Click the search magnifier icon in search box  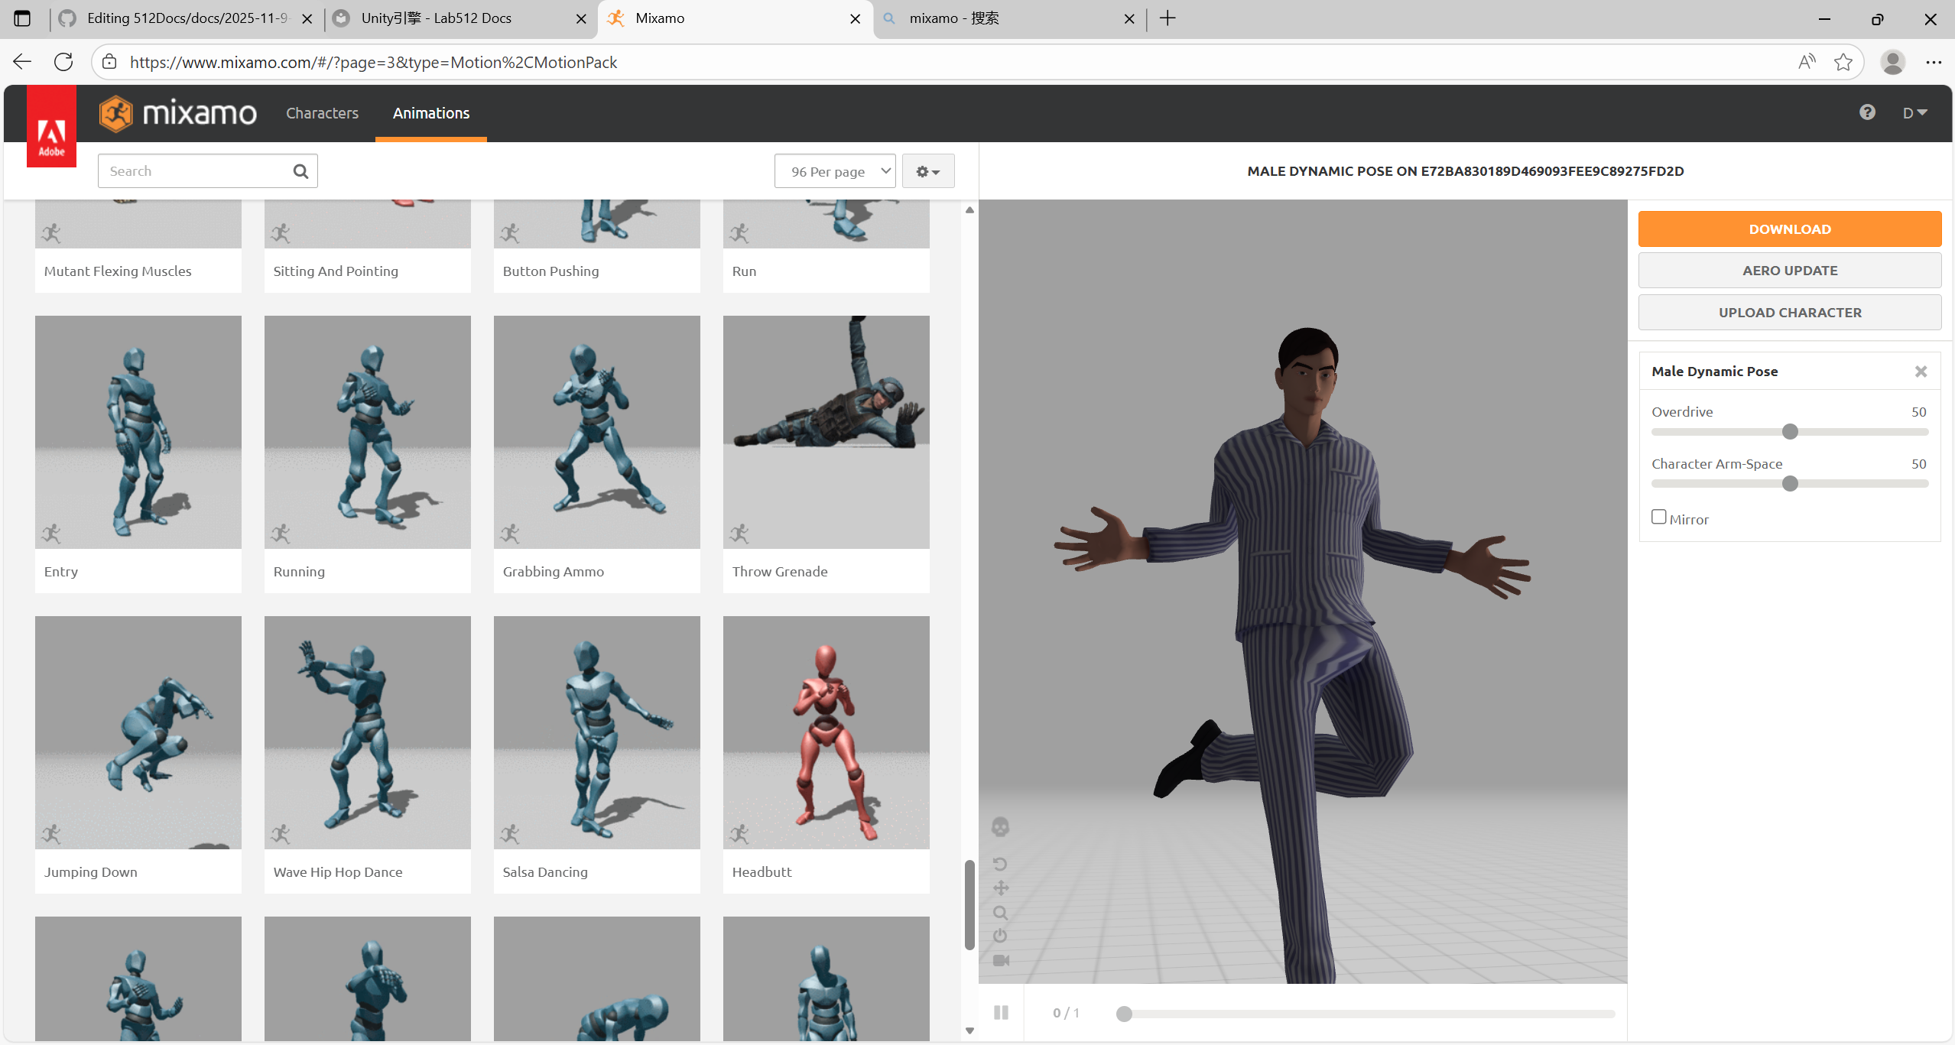(x=300, y=171)
